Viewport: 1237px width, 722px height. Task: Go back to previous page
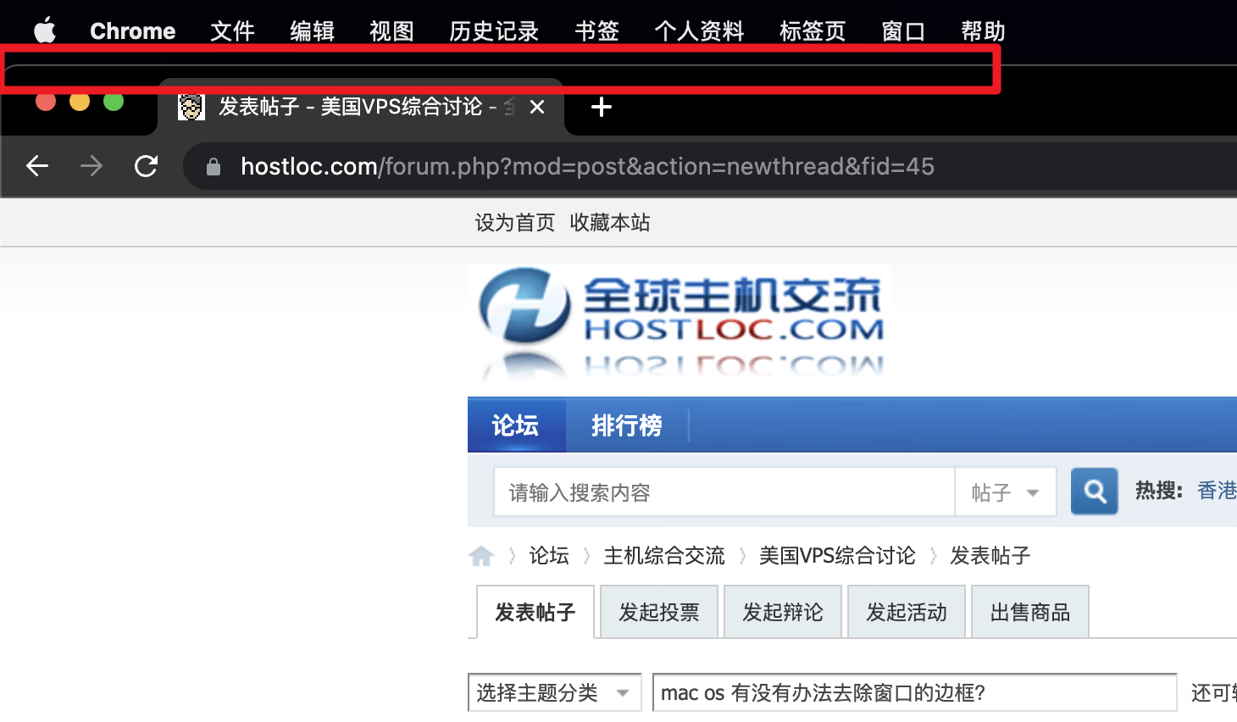tap(37, 166)
